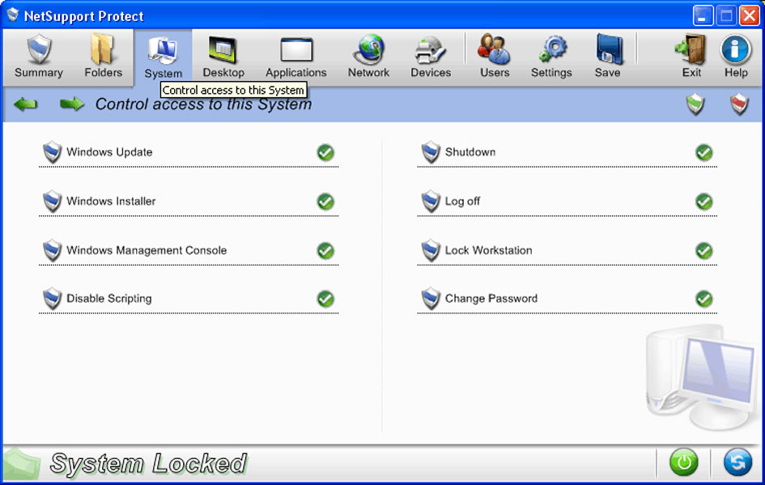Maximize the NetSupport Protect window
The width and height of the screenshot is (765, 485).
click(726, 16)
